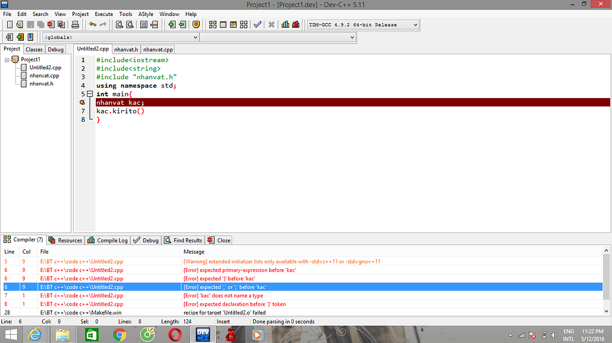This screenshot has height=343, width=612.
Task: Open the Find toolbar icon
Action: pyautogui.click(x=119, y=25)
